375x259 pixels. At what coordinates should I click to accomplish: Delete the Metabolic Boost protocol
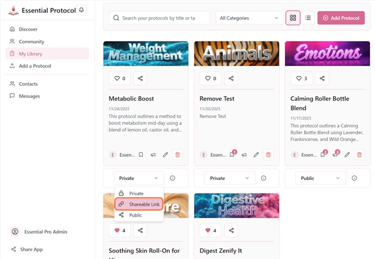point(178,155)
